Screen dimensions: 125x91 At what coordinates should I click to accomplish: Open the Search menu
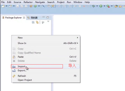(51, 2)
